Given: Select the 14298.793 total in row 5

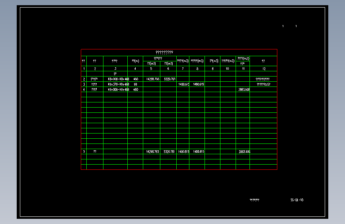Looking at the screenshot, I should (x=152, y=151).
